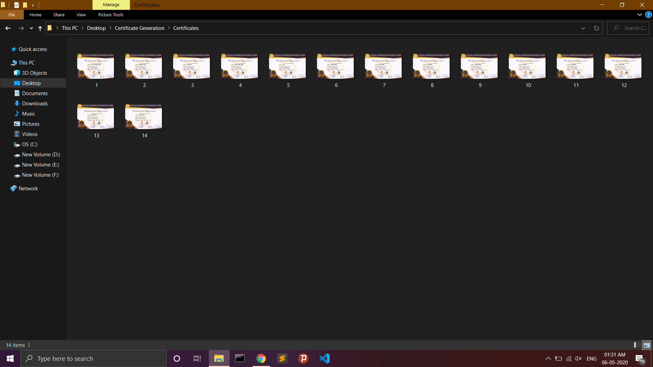The image size is (653, 367).
Task: Select certificate image thumbnail 7
Action: pos(383,66)
